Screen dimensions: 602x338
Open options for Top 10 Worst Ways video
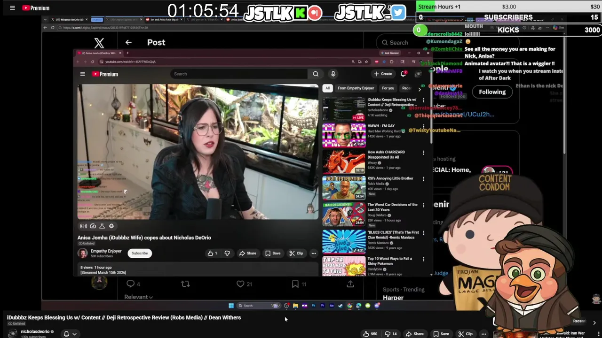click(423, 259)
